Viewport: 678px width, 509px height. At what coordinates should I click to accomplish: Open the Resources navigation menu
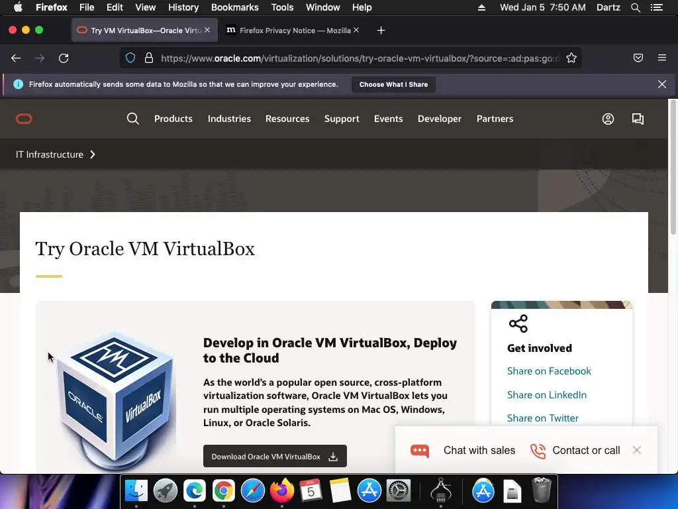287,119
